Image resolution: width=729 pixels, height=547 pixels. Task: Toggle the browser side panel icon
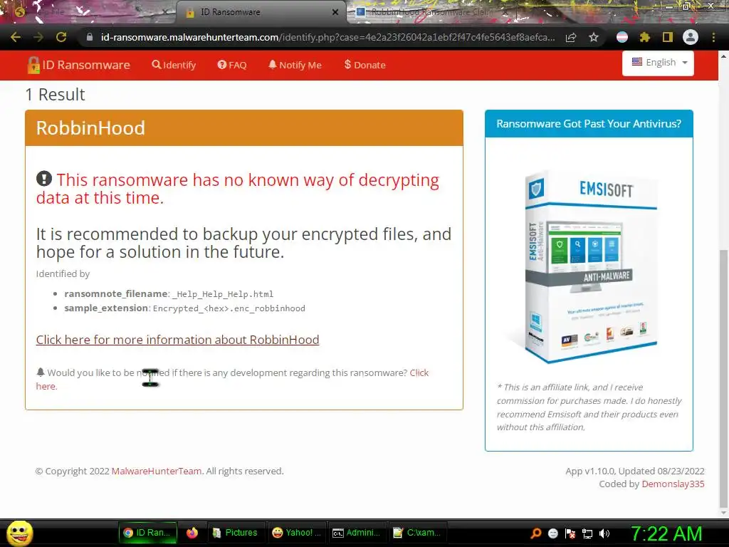pos(668,37)
